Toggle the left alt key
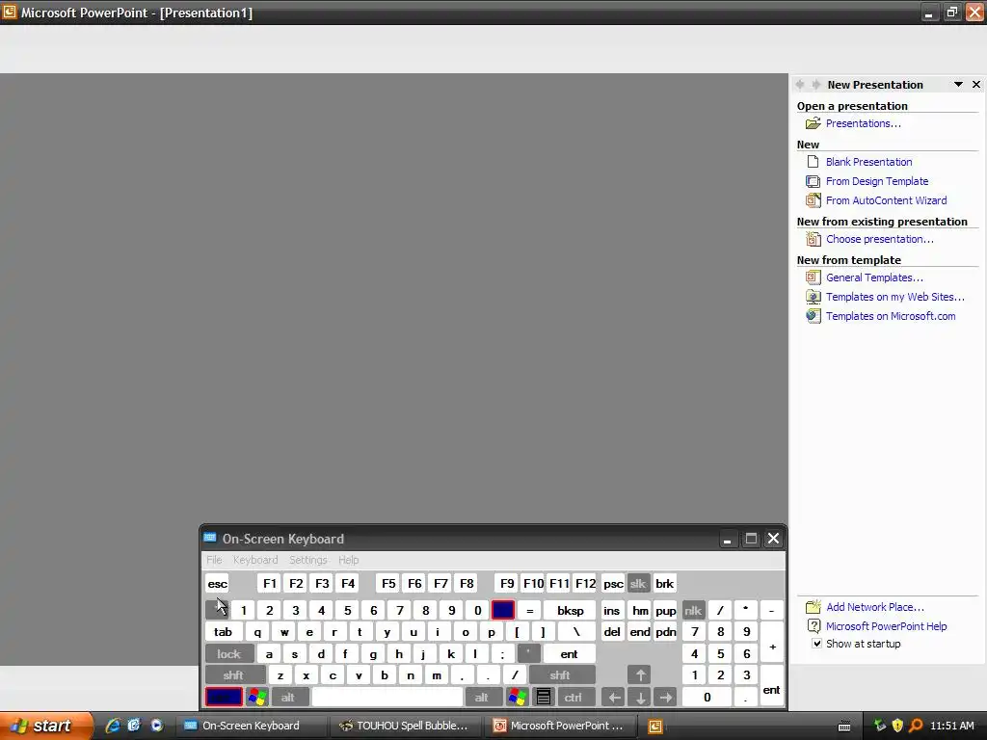The image size is (987, 740). 288,698
